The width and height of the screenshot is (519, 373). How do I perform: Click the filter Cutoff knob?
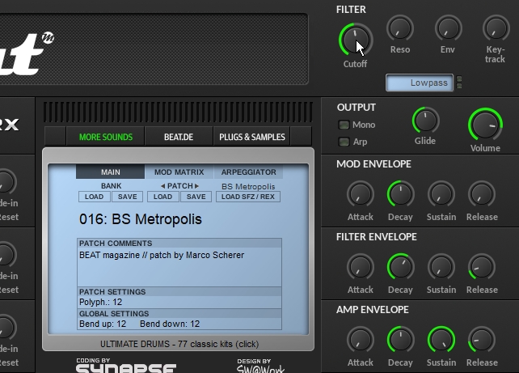pos(355,39)
